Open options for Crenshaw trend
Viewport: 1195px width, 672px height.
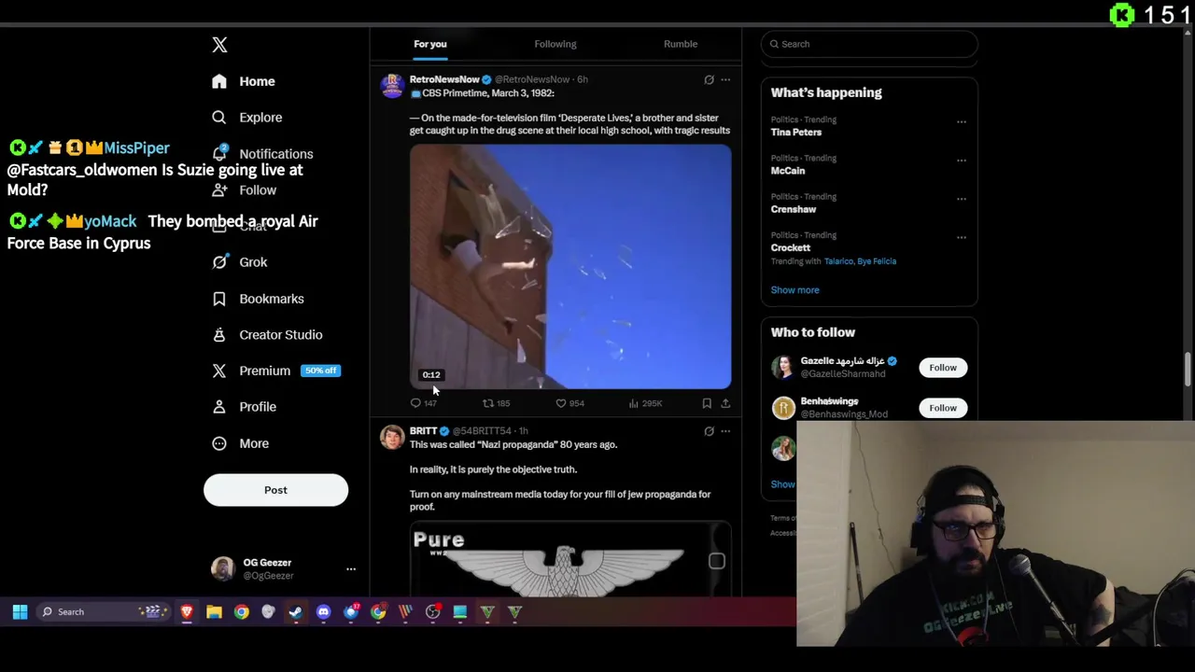click(961, 198)
